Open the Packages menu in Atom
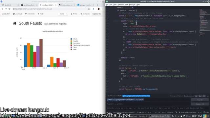Screen dimensions: 210x118 [132, 5]
